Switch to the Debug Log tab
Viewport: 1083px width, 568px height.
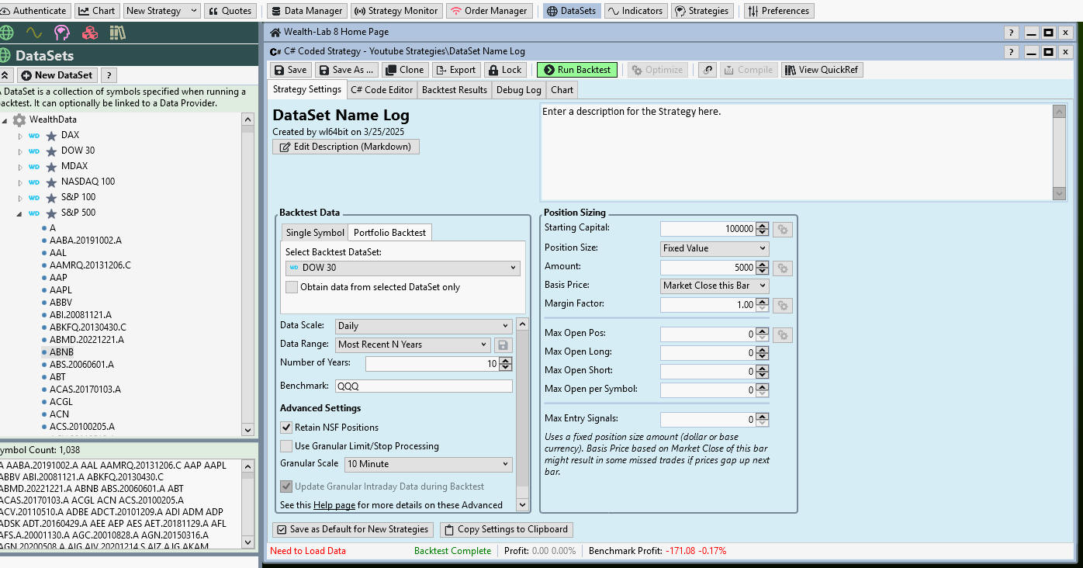pyautogui.click(x=519, y=90)
